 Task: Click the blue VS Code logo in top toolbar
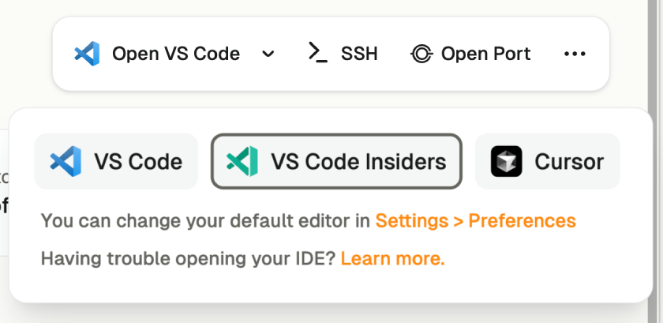point(87,54)
